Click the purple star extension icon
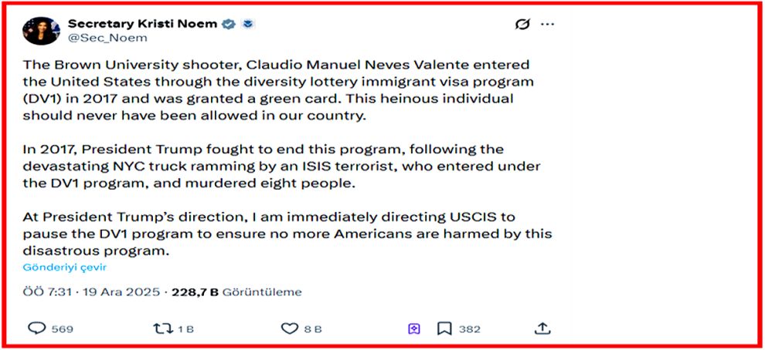The width and height of the screenshot is (765, 350). pos(414,328)
